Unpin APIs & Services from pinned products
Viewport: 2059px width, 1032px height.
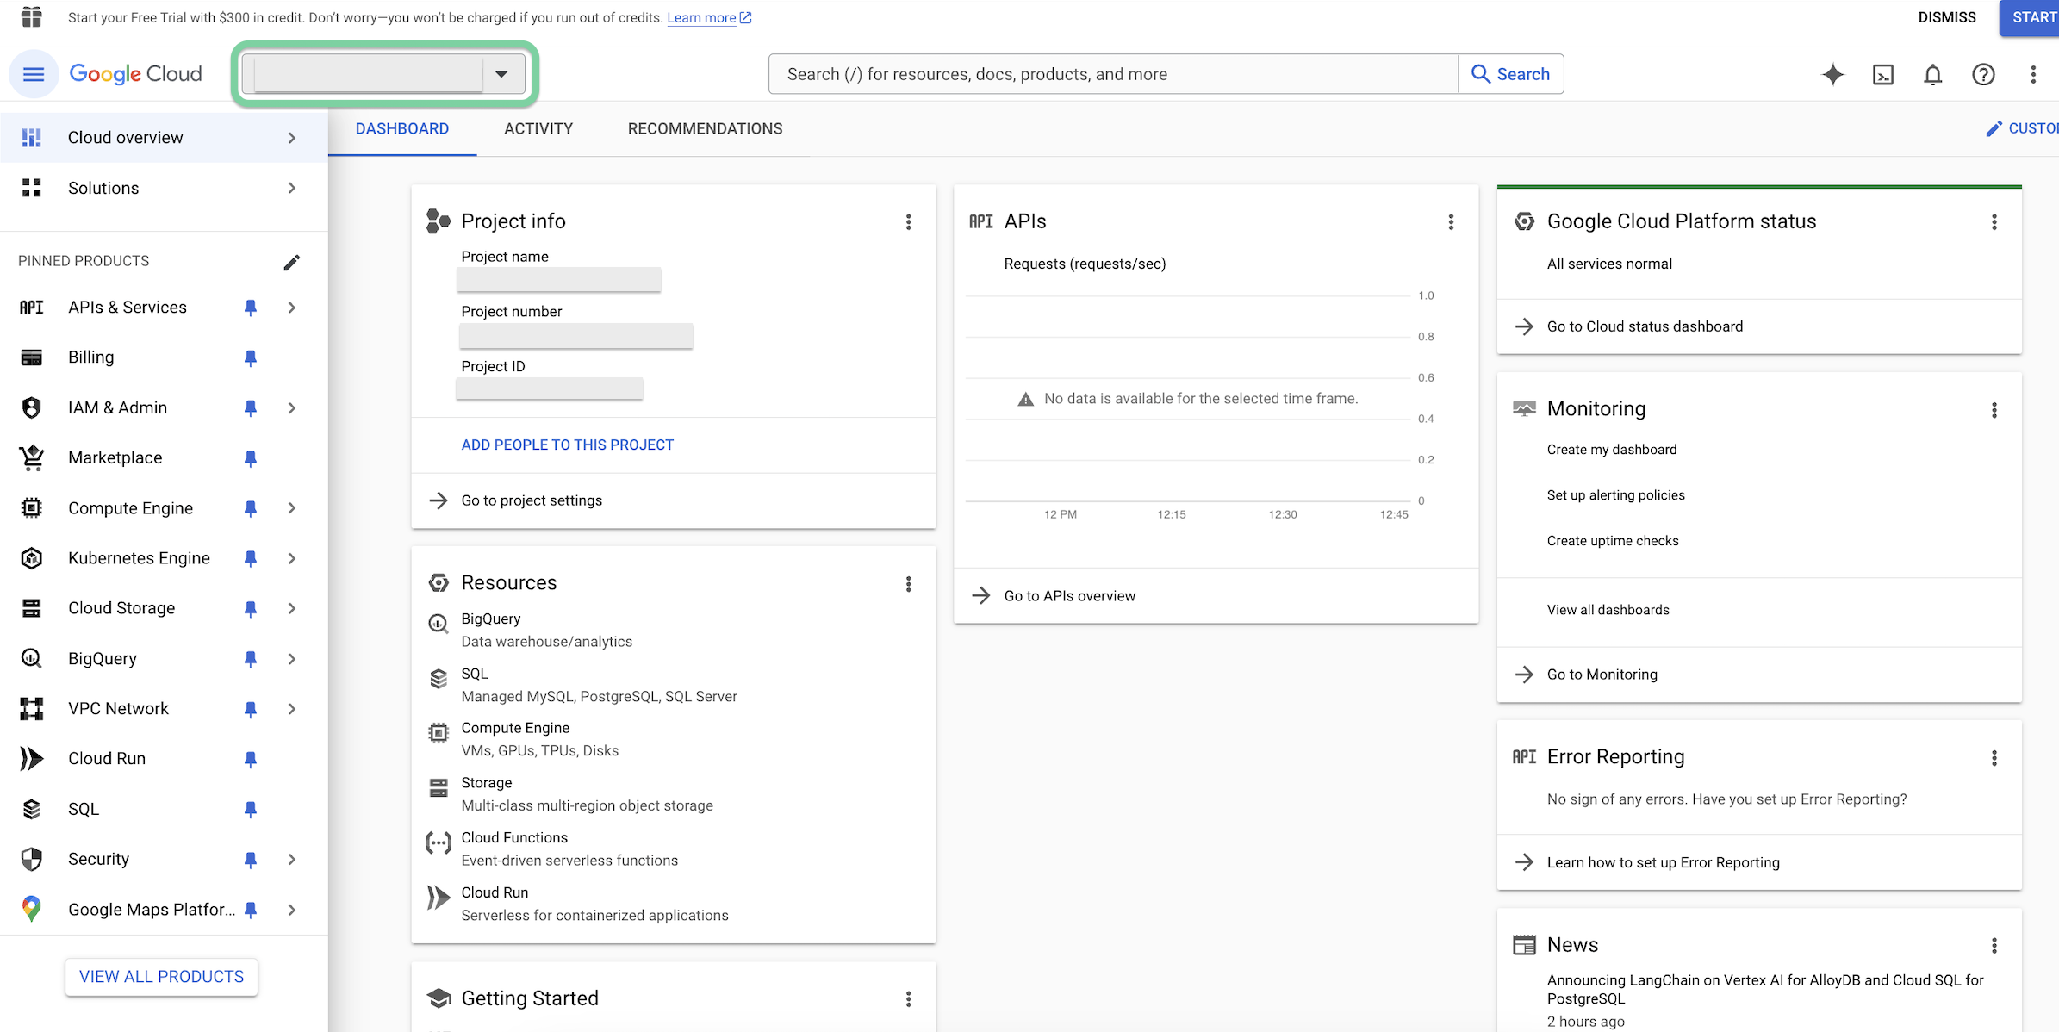coord(251,308)
